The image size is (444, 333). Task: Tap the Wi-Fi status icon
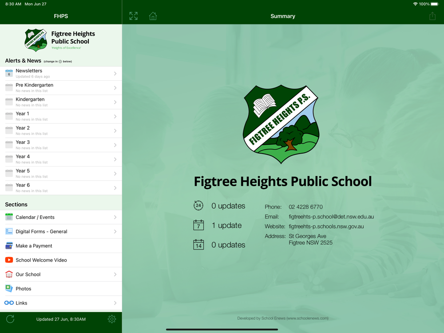coord(415,4)
